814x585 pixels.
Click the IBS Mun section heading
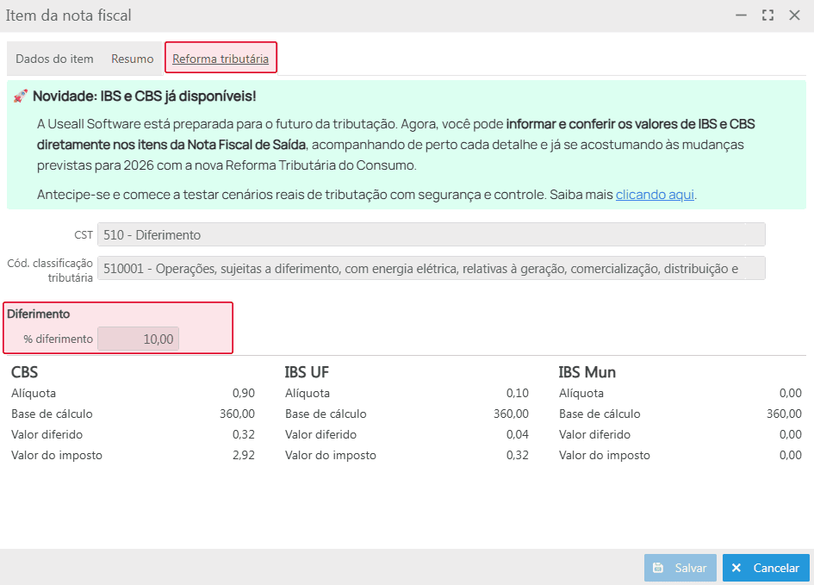click(587, 372)
